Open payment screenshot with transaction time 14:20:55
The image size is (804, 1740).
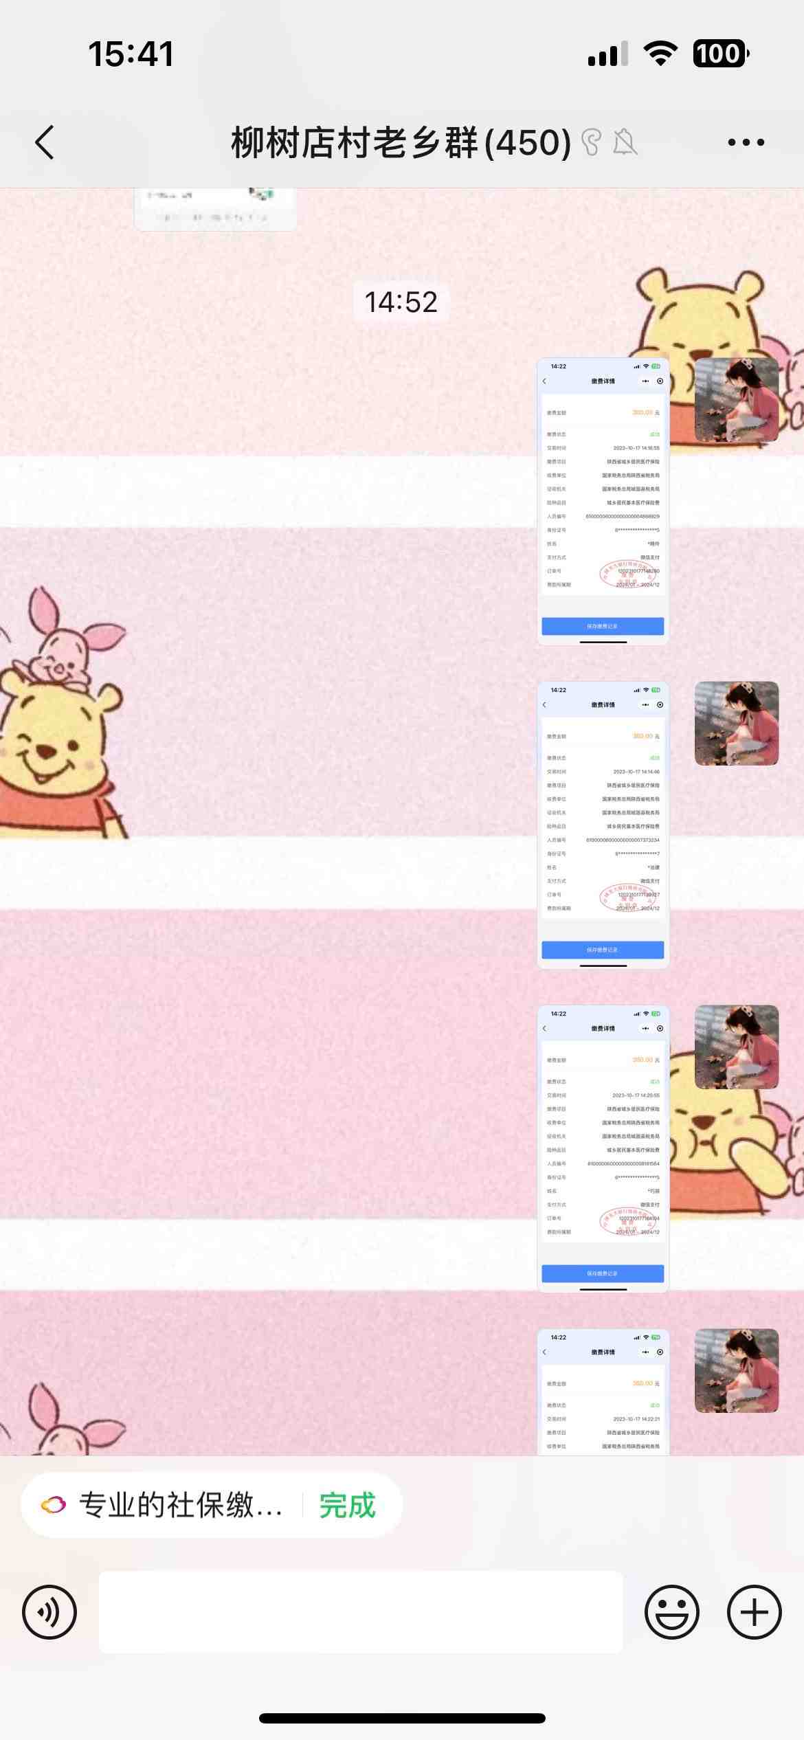603,1148
